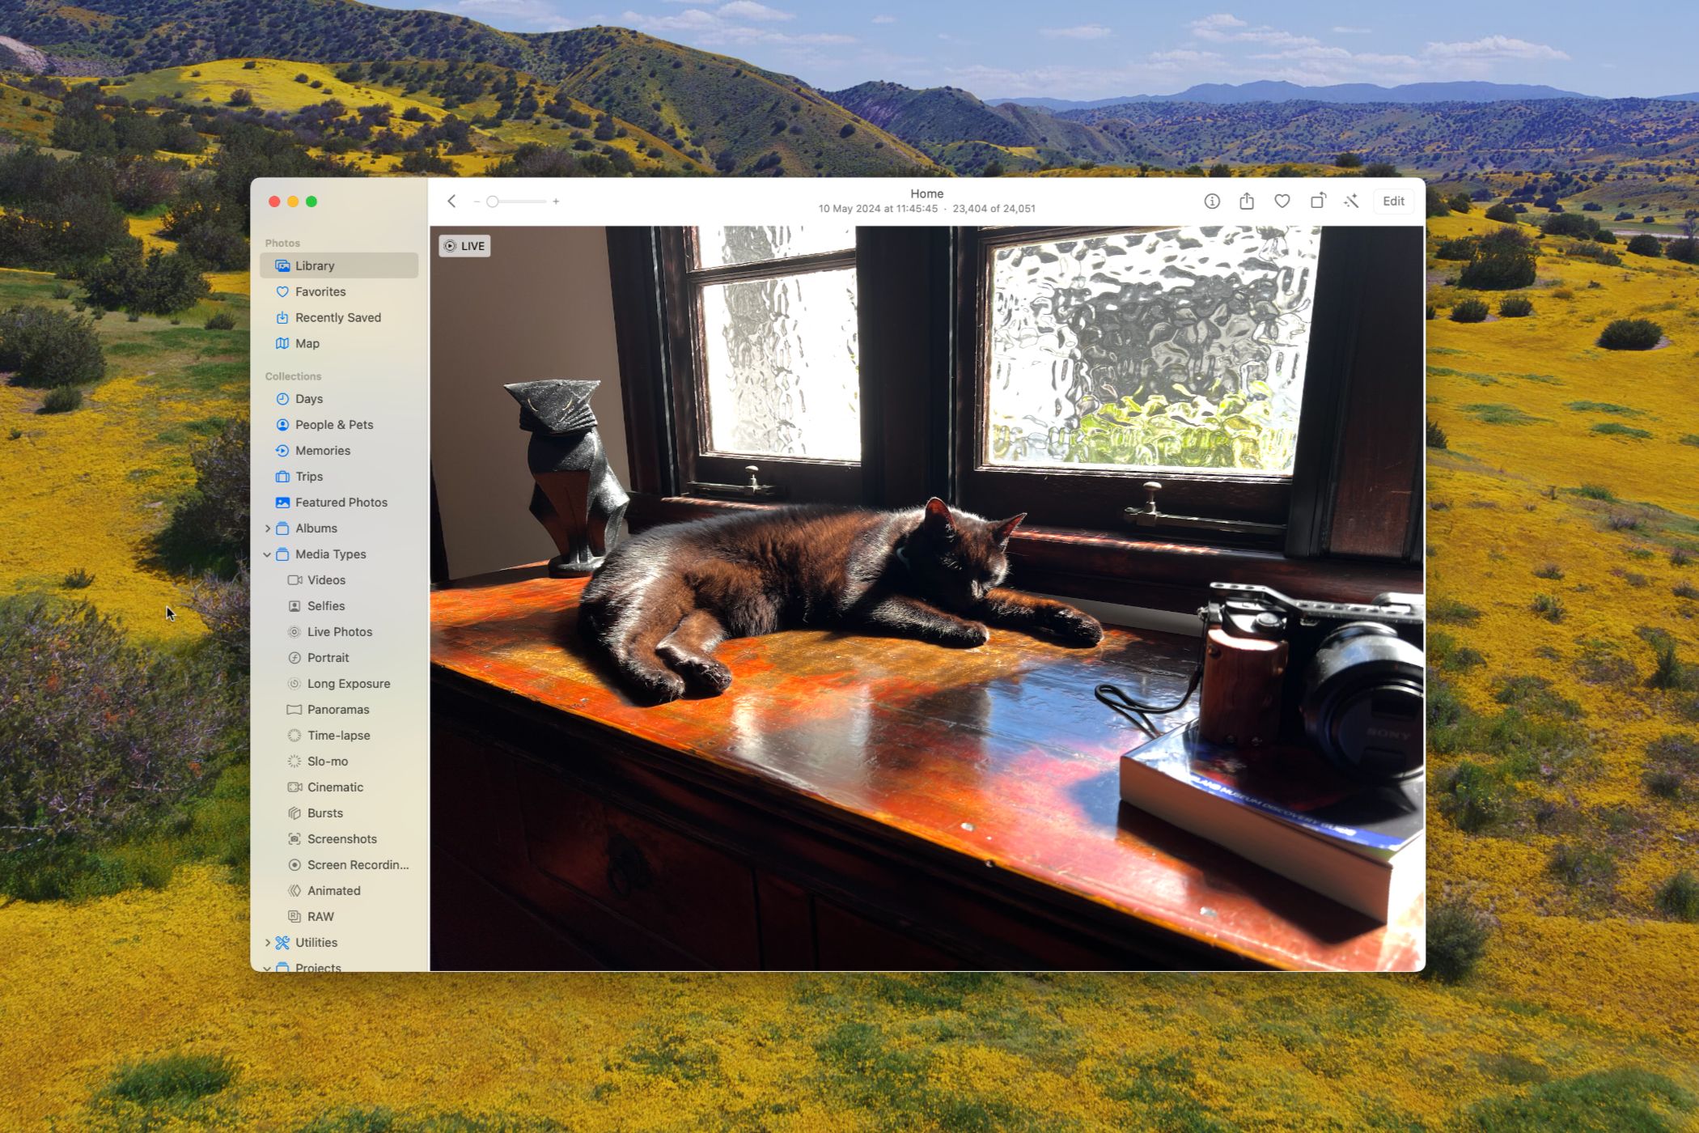Apply Auto Enhance magic wand
The height and width of the screenshot is (1133, 1699).
(1351, 202)
